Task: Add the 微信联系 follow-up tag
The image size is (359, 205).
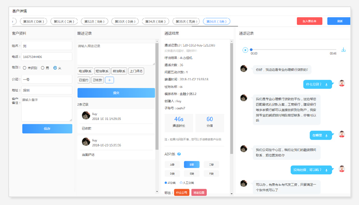Action: point(119,71)
